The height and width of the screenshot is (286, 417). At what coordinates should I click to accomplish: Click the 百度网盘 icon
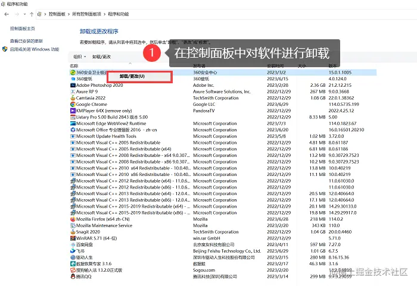pyautogui.click(x=73, y=244)
